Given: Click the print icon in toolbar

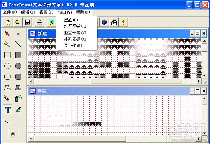Looking at the screenshot, I should [x=40, y=23].
